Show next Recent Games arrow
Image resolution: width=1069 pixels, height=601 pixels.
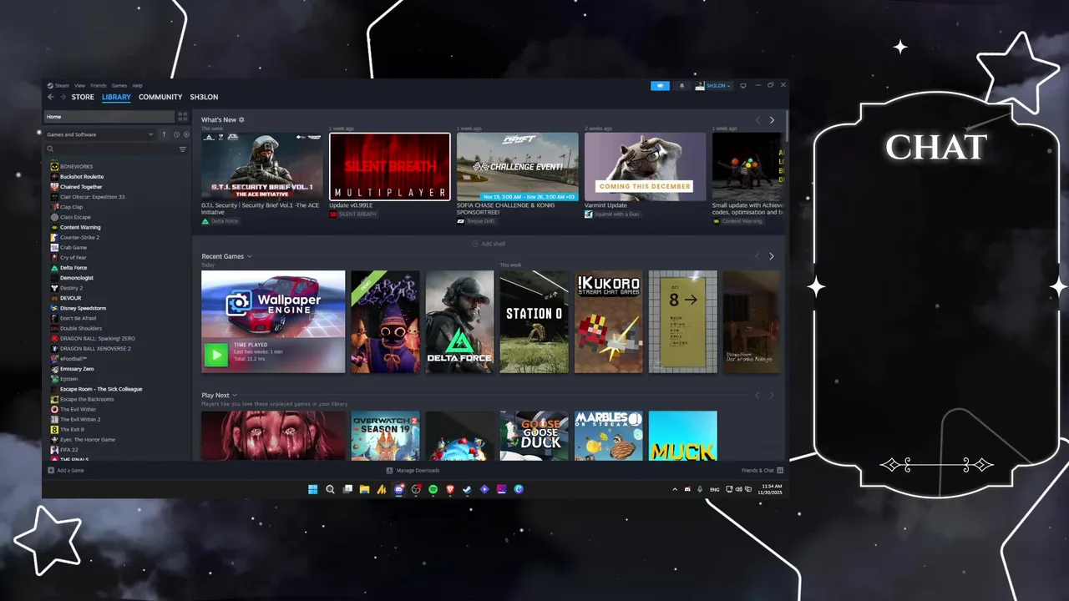coord(772,256)
